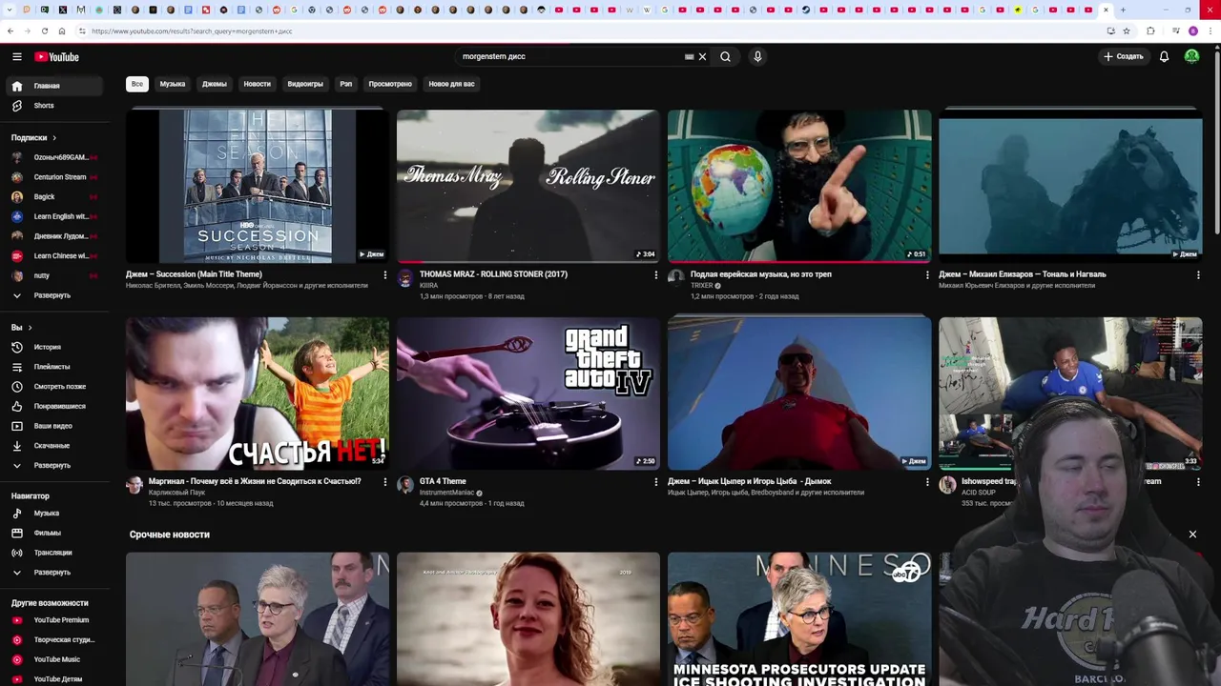
Task: Open more options for Дымок jam
Action: click(x=926, y=482)
